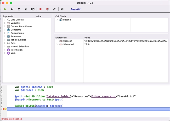Screen dimensions: 170x121
Task: Select the $base64 expression row
Action: 68,41
